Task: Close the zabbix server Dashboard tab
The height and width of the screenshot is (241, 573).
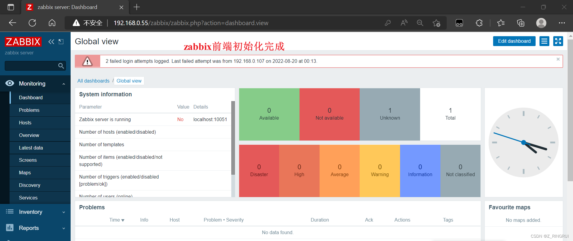Action: click(x=121, y=7)
